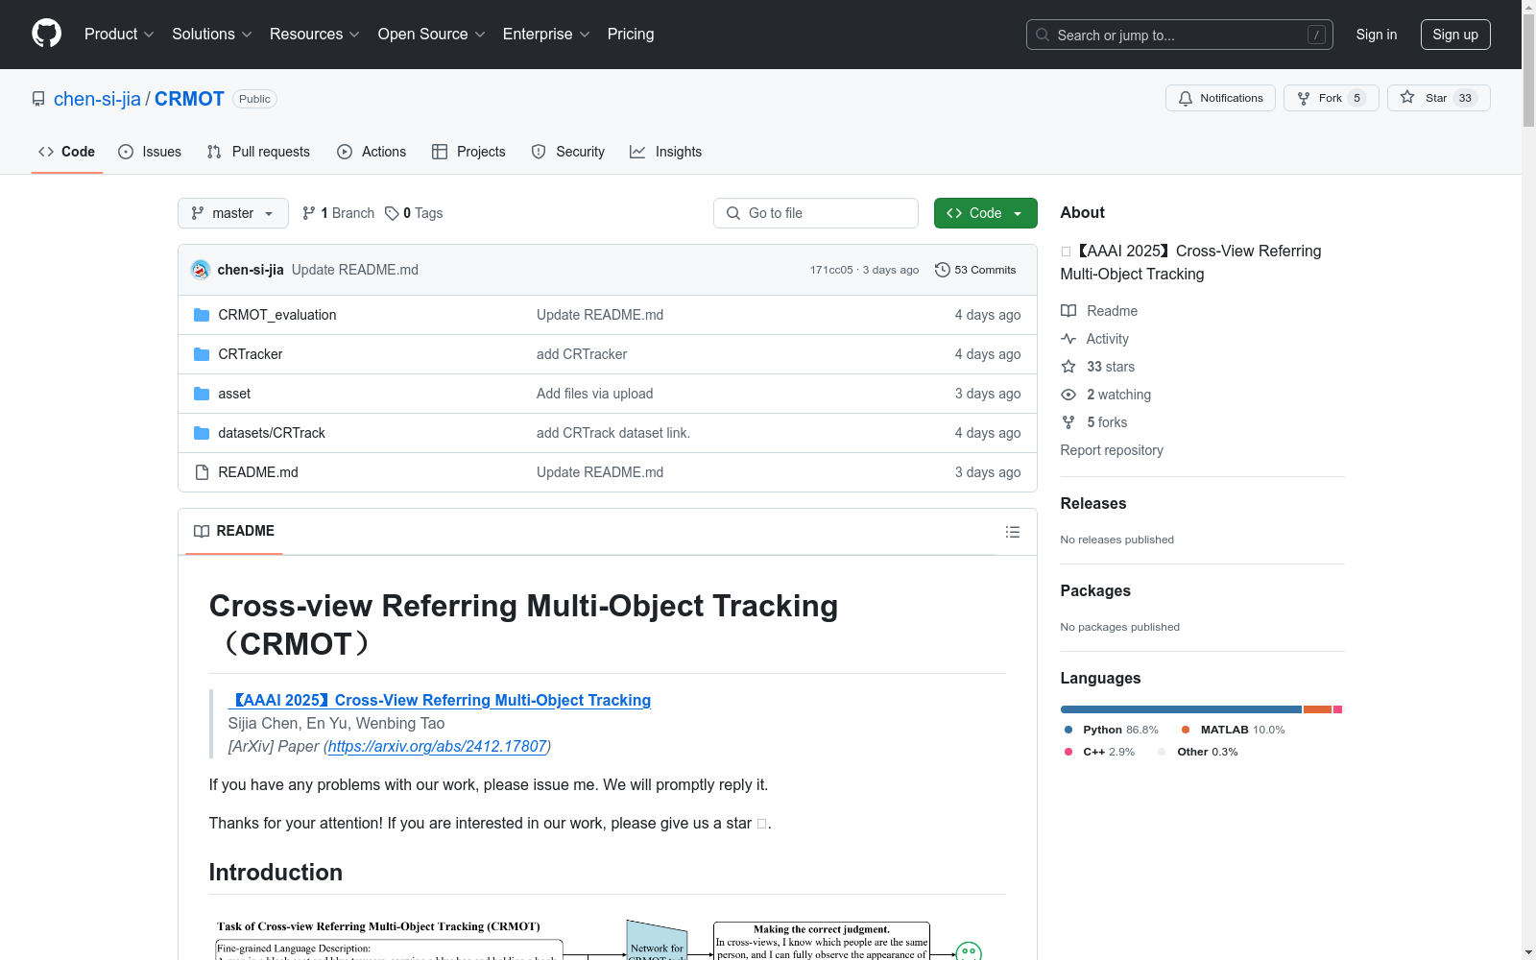Image resolution: width=1536 pixels, height=960 pixels.
Task: Fork the repository
Action: [x=1331, y=98]
